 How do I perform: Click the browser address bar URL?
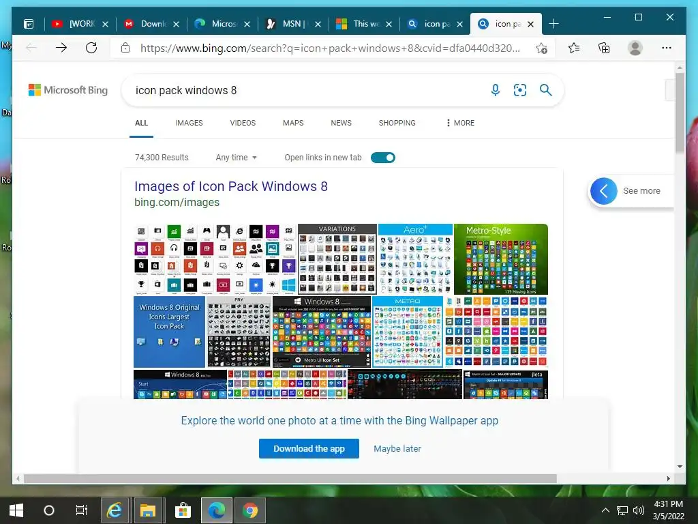[330, 48]
